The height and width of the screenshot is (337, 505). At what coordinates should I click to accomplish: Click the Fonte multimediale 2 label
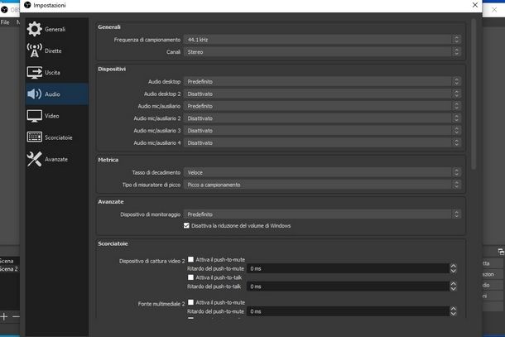click(x=161, y=304)
